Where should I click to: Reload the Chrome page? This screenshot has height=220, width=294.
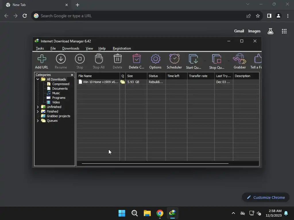click(25, 16)
